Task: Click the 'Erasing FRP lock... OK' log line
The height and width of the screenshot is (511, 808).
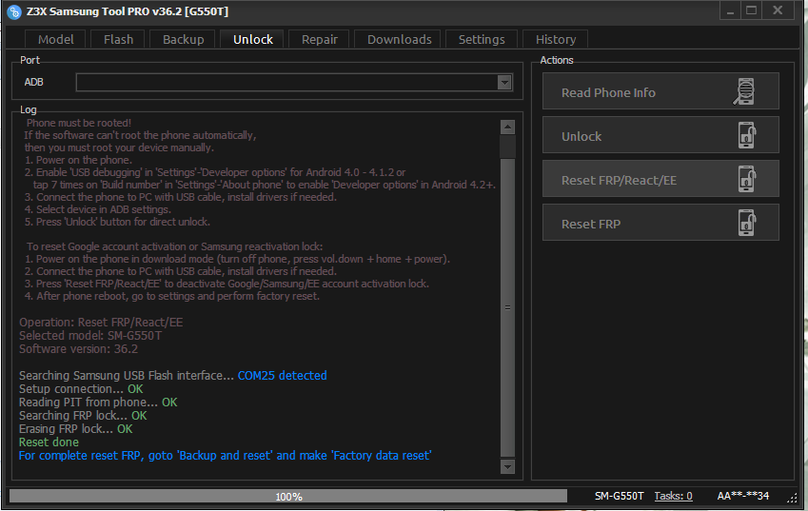Action: (x=76, y=428)
